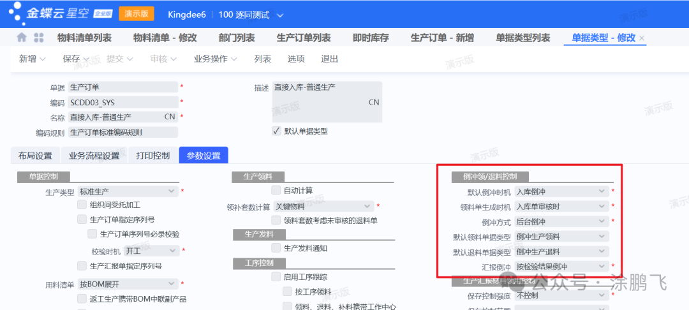The image size is (689, 310).
Task: Open the 业务操作 menu
Action: [x=215, y=59]
